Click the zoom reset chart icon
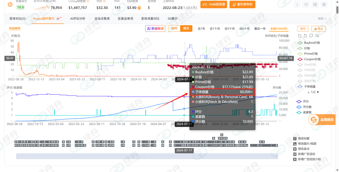The width and height of the screenshot is (339, 172). click(305, 36)
